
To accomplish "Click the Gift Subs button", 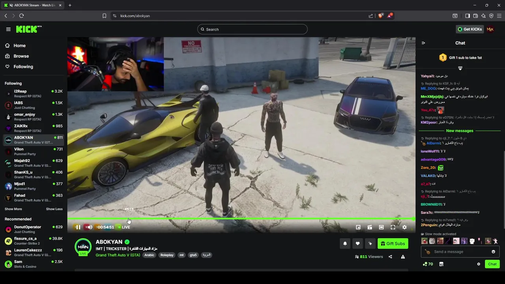I will [393, 244].
